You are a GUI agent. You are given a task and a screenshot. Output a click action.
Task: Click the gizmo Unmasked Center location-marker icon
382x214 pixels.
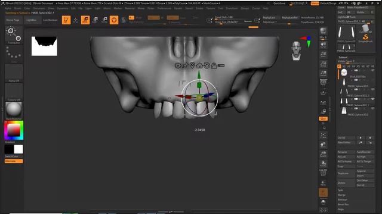pos(192,65)
